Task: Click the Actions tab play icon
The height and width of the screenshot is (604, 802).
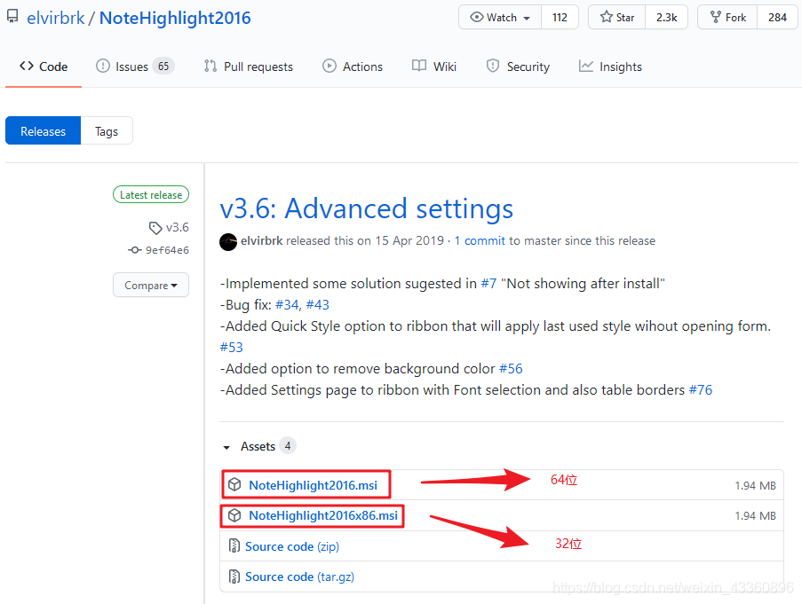Action: 330,66
